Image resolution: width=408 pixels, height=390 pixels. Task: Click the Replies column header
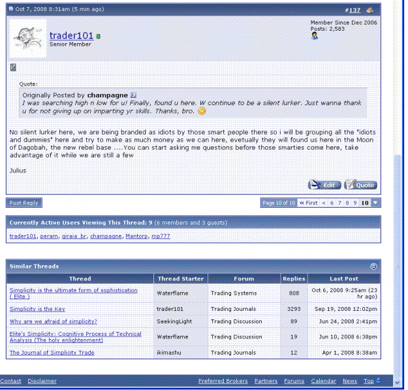294,278
